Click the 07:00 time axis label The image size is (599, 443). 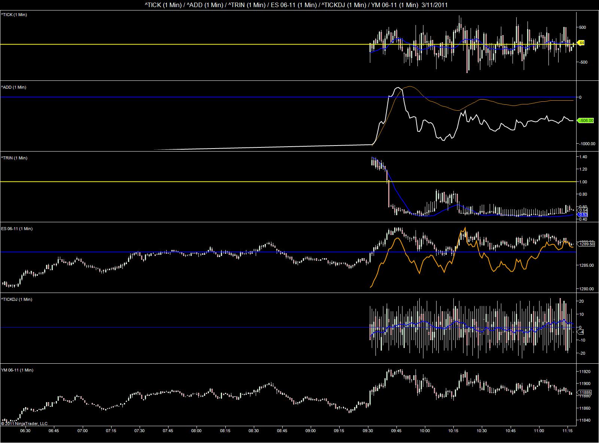pyautogui.click(x=82, y=431)
